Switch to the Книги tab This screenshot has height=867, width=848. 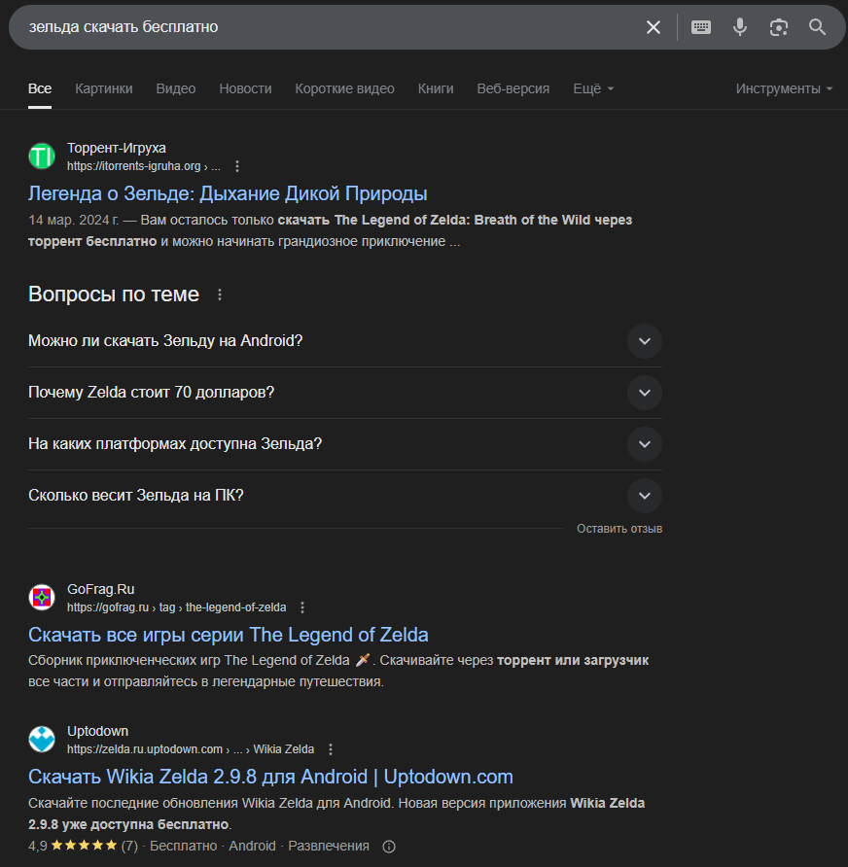pyautogui.click(x=436, y=88)
